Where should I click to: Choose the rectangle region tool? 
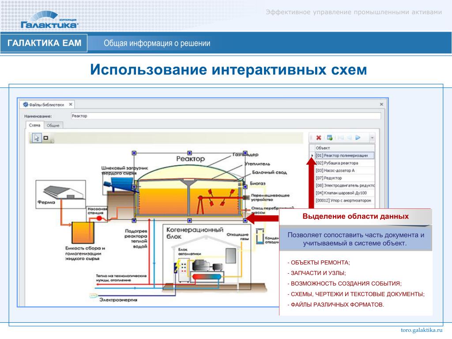(45, 138)
